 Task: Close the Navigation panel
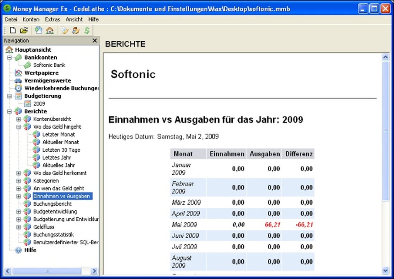pos(95,41)
